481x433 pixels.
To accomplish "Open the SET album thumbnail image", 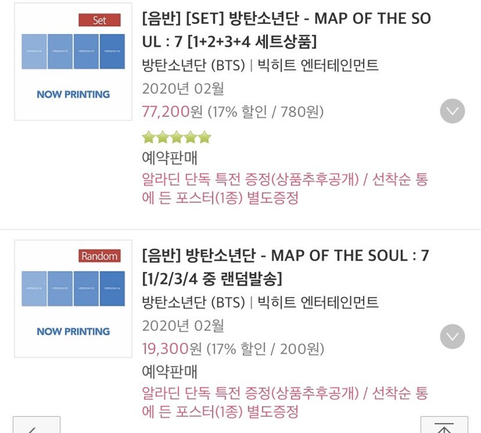I will coord(73,62).
